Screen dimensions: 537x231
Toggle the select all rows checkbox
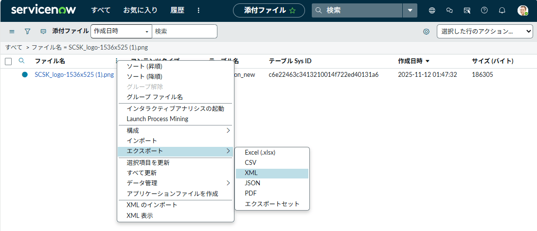(8, 61)
